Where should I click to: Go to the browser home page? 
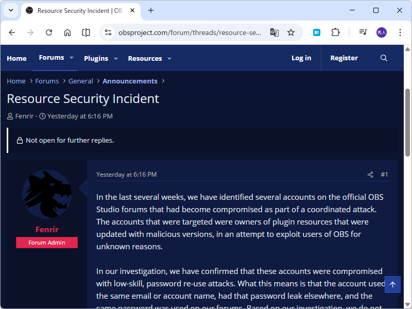67,32
